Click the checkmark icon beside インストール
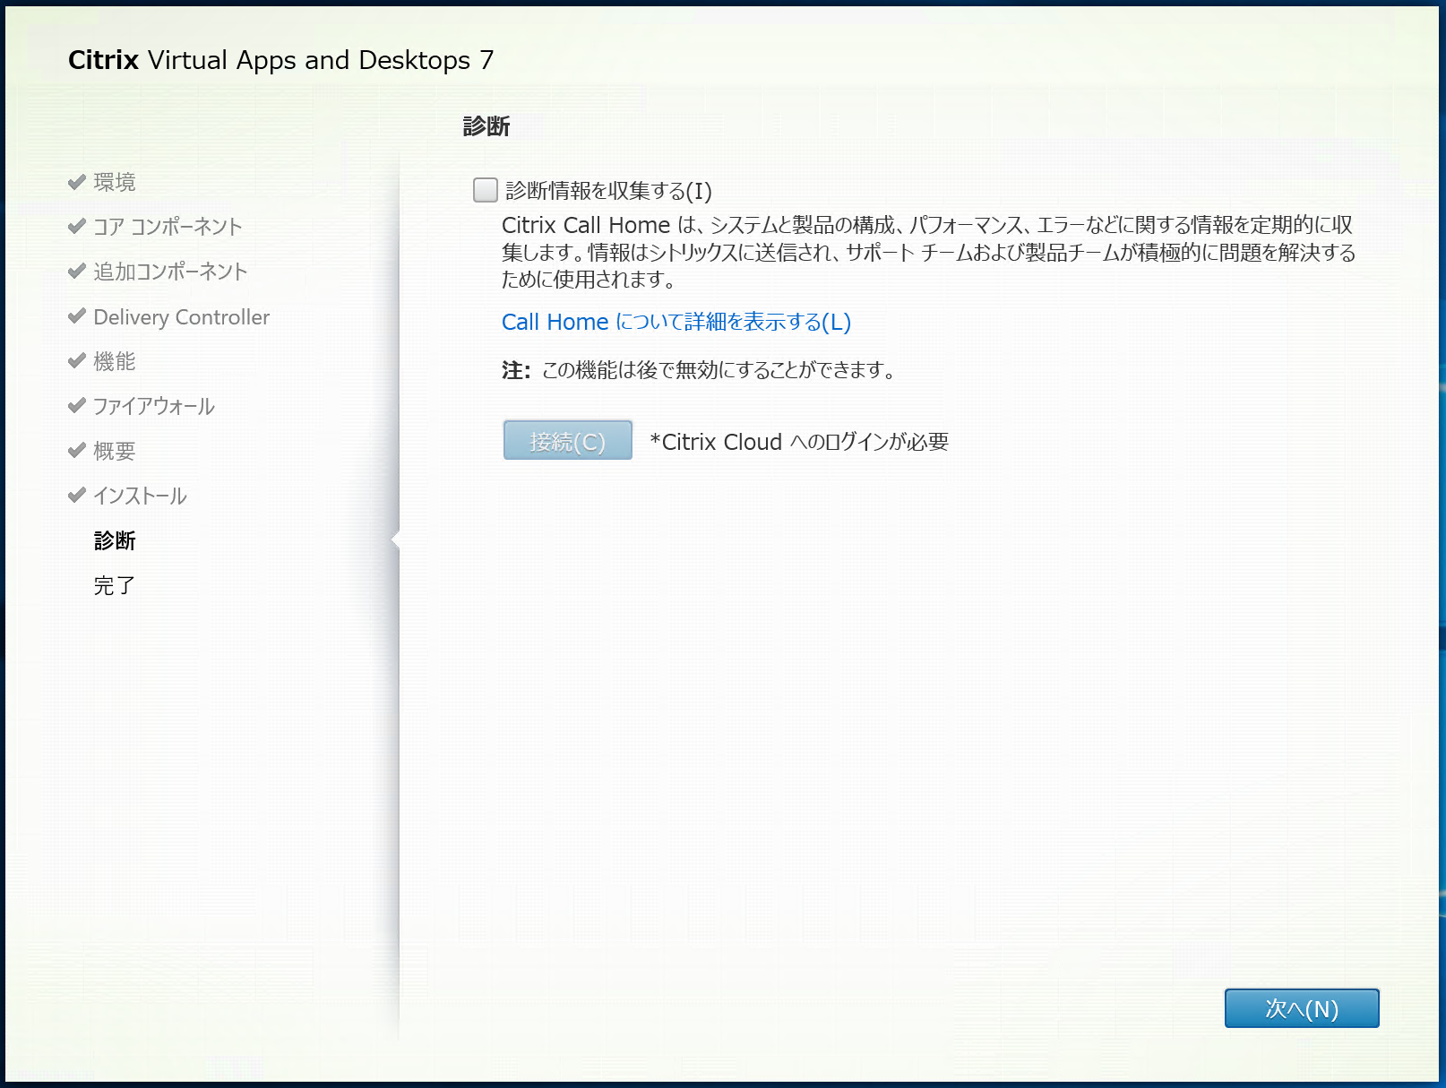This screenshot has width=1446, height=1088. (76, 493)
